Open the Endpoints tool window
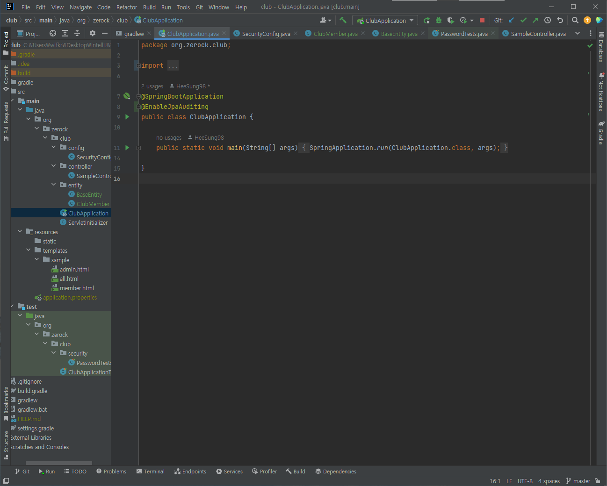 [x=190, y=472]
